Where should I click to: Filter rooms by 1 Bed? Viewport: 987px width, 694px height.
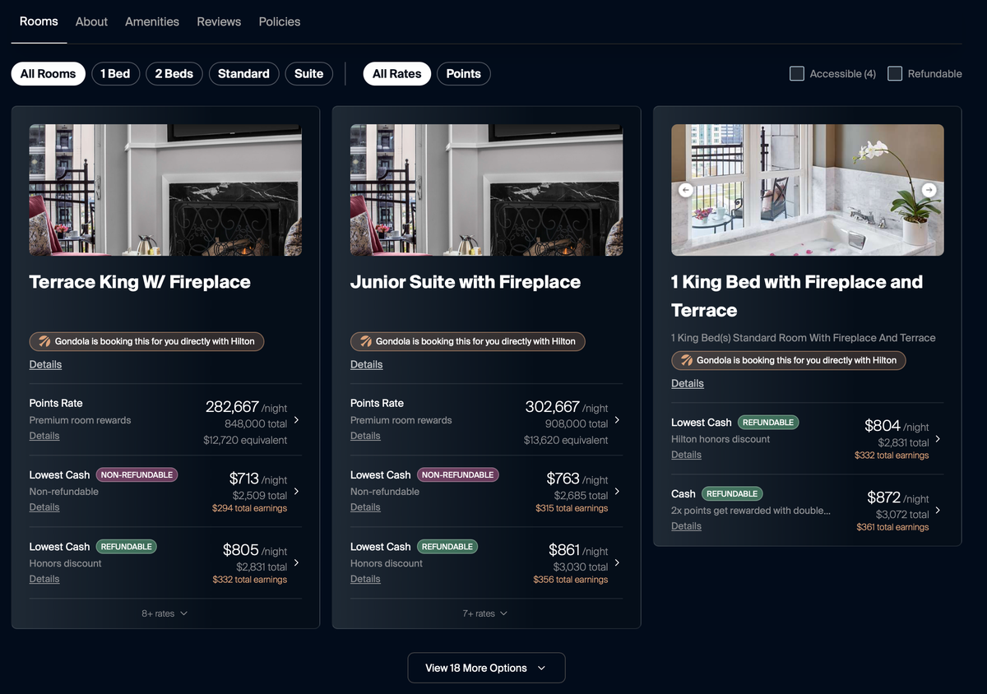(116, 74)
